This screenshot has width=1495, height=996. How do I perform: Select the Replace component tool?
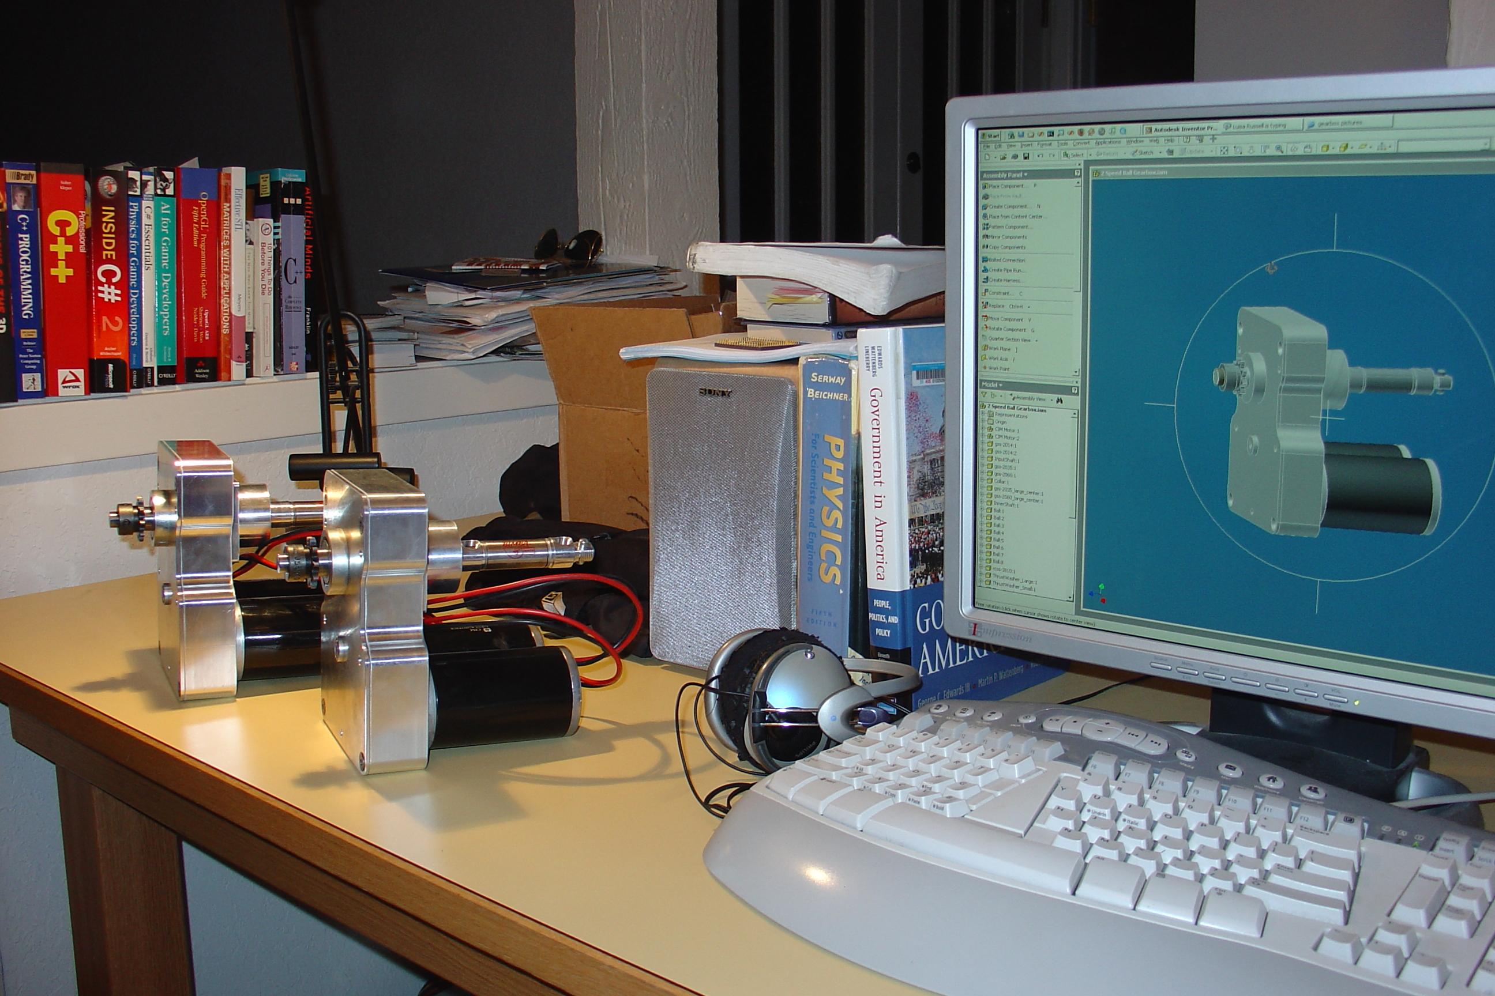tap(1006, 307)
